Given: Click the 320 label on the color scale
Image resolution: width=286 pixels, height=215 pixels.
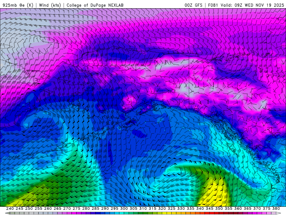Looking at the screenshot, I should [x=162, y=209].
